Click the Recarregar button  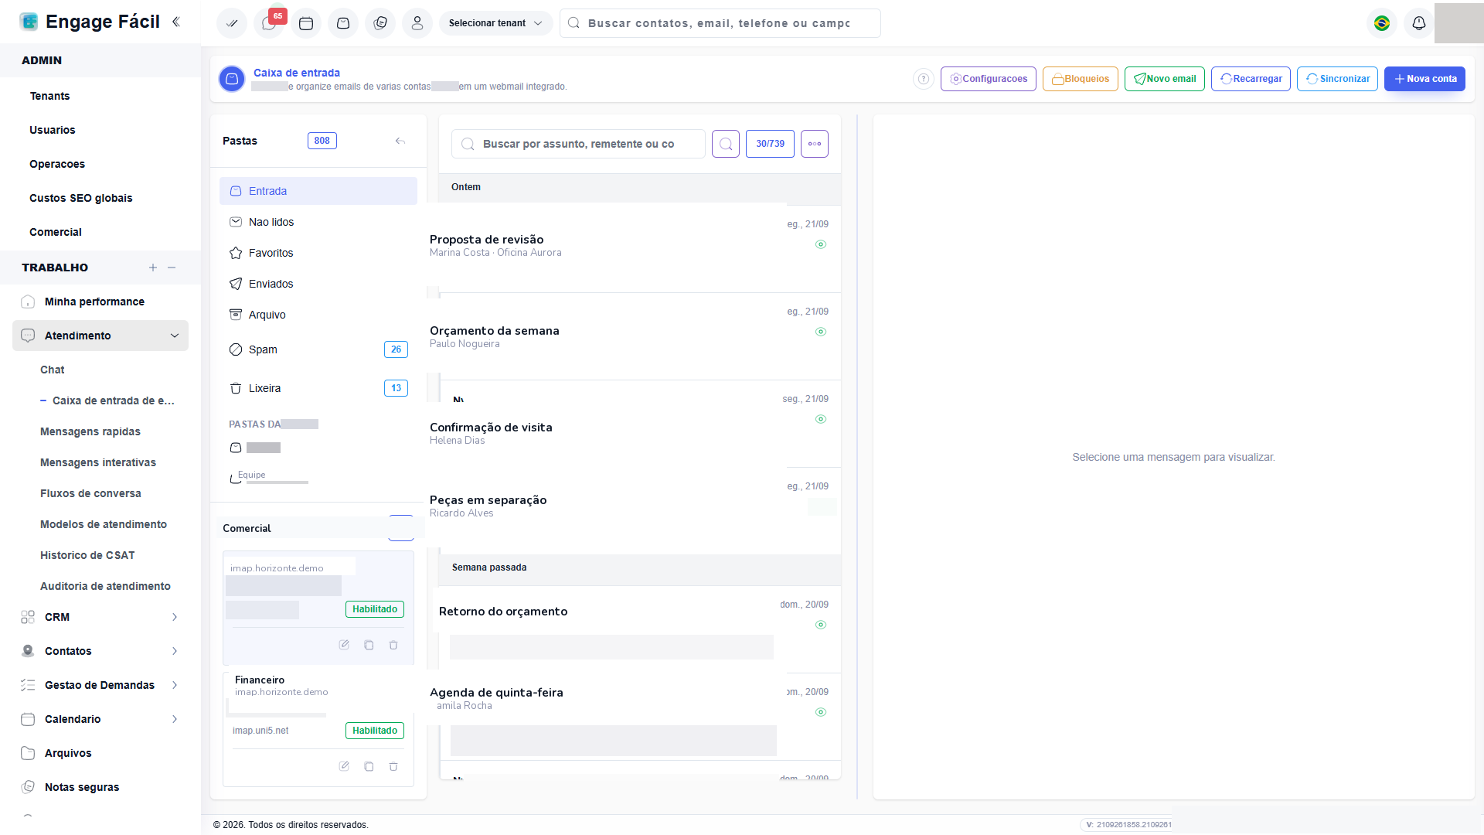pos(1251,79)
